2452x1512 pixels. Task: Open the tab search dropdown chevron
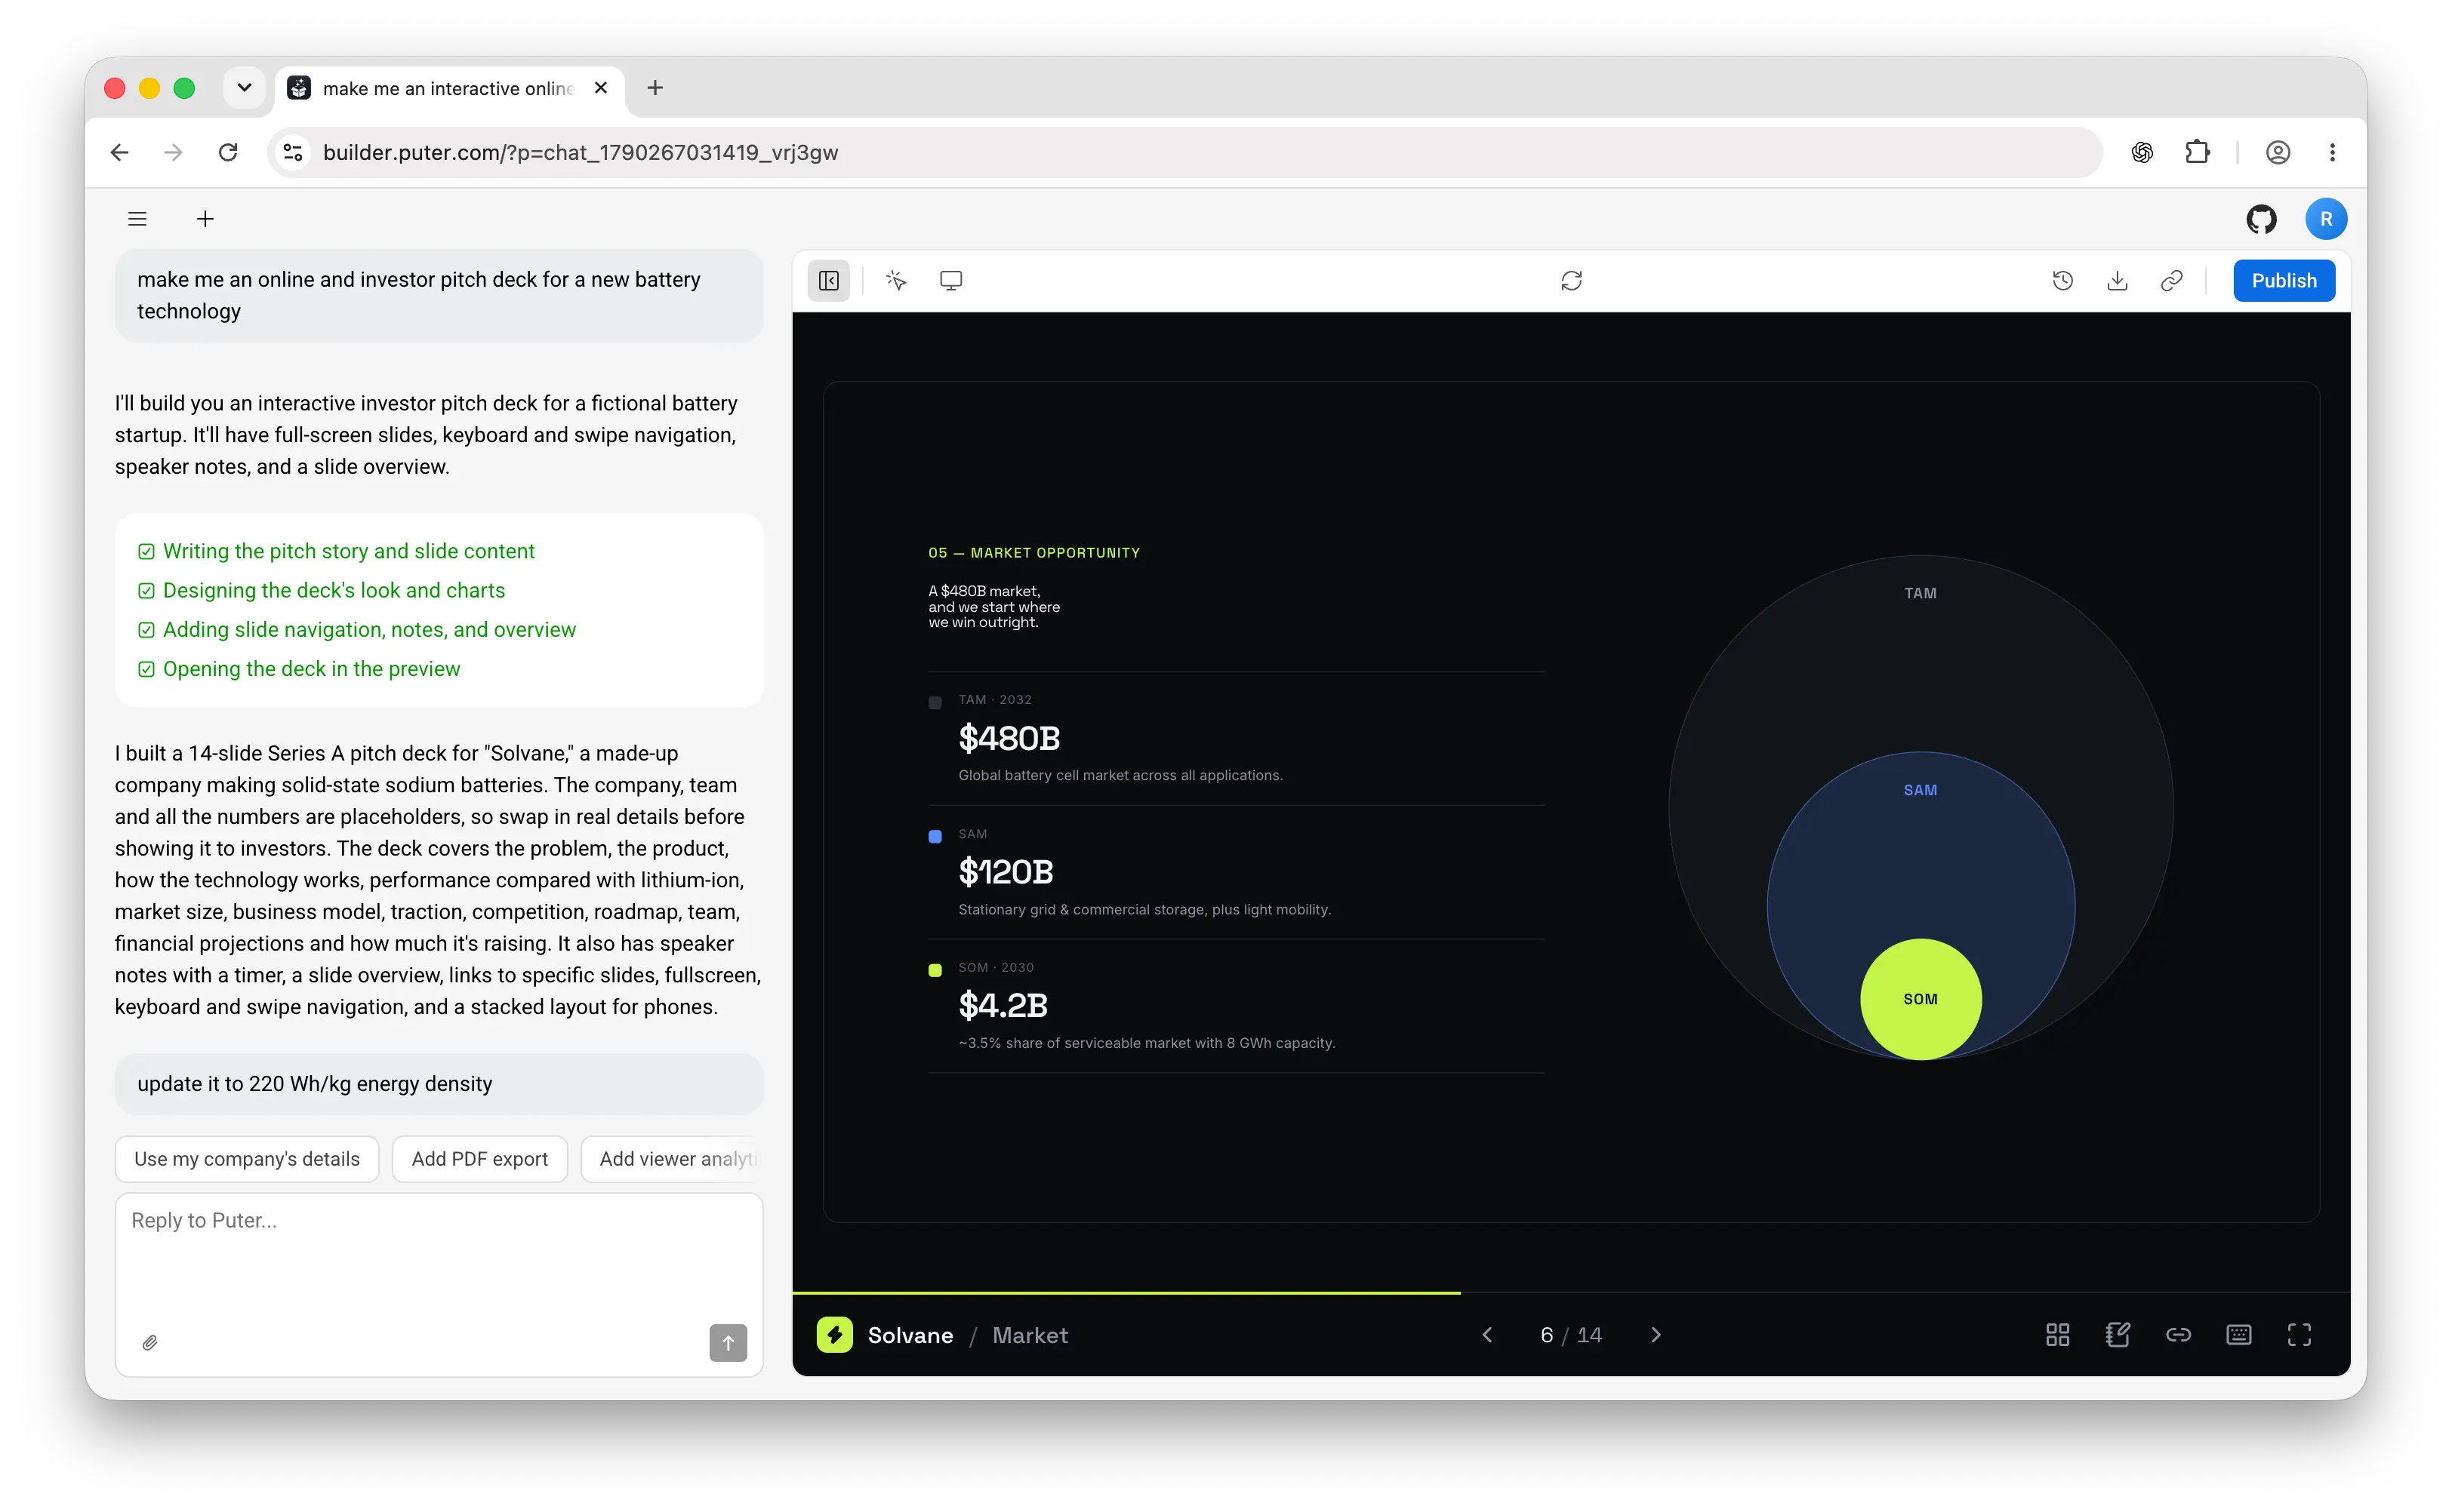244,88
